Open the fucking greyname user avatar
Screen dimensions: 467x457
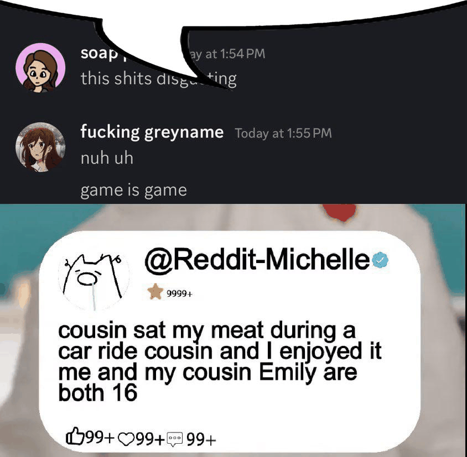click(x=40, y=147)
